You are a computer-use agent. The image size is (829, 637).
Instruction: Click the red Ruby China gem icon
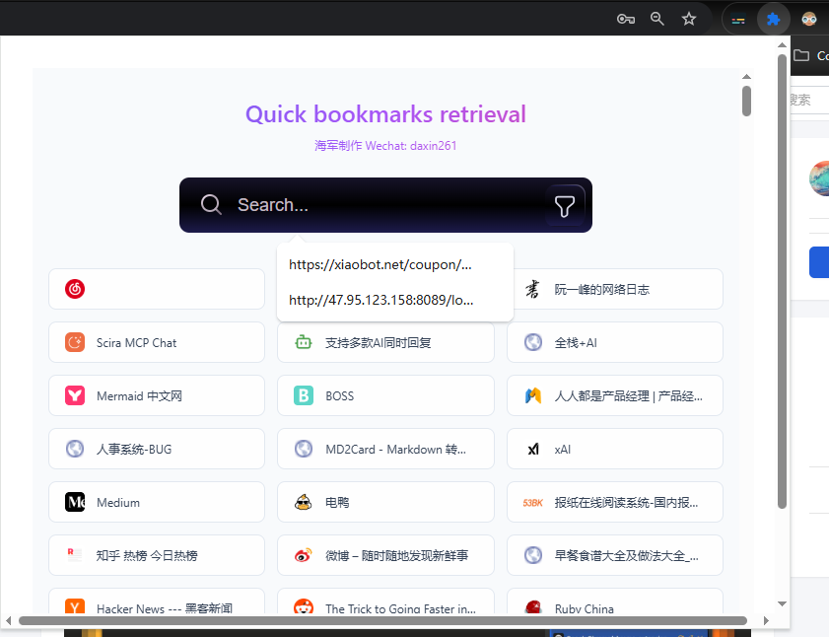(x=533, y=606)
